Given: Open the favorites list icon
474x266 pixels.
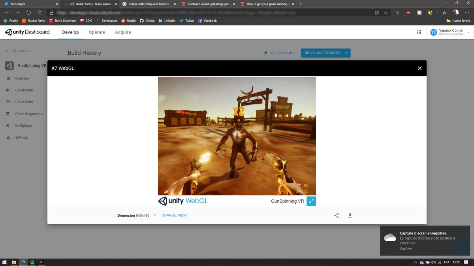Looking at the screenshot, I should pos(444,13).
